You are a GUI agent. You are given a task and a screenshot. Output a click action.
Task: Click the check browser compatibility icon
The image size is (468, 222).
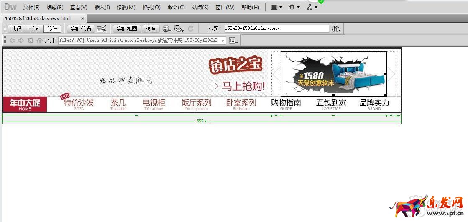[x=102, y=29]
